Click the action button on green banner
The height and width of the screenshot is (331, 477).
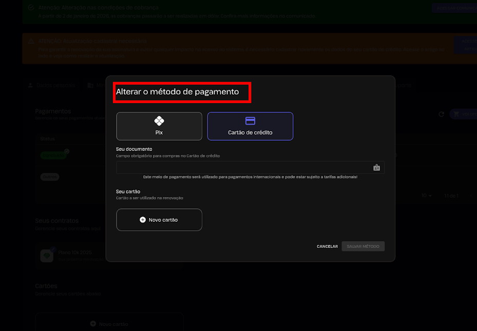click(x=453, y=8)
